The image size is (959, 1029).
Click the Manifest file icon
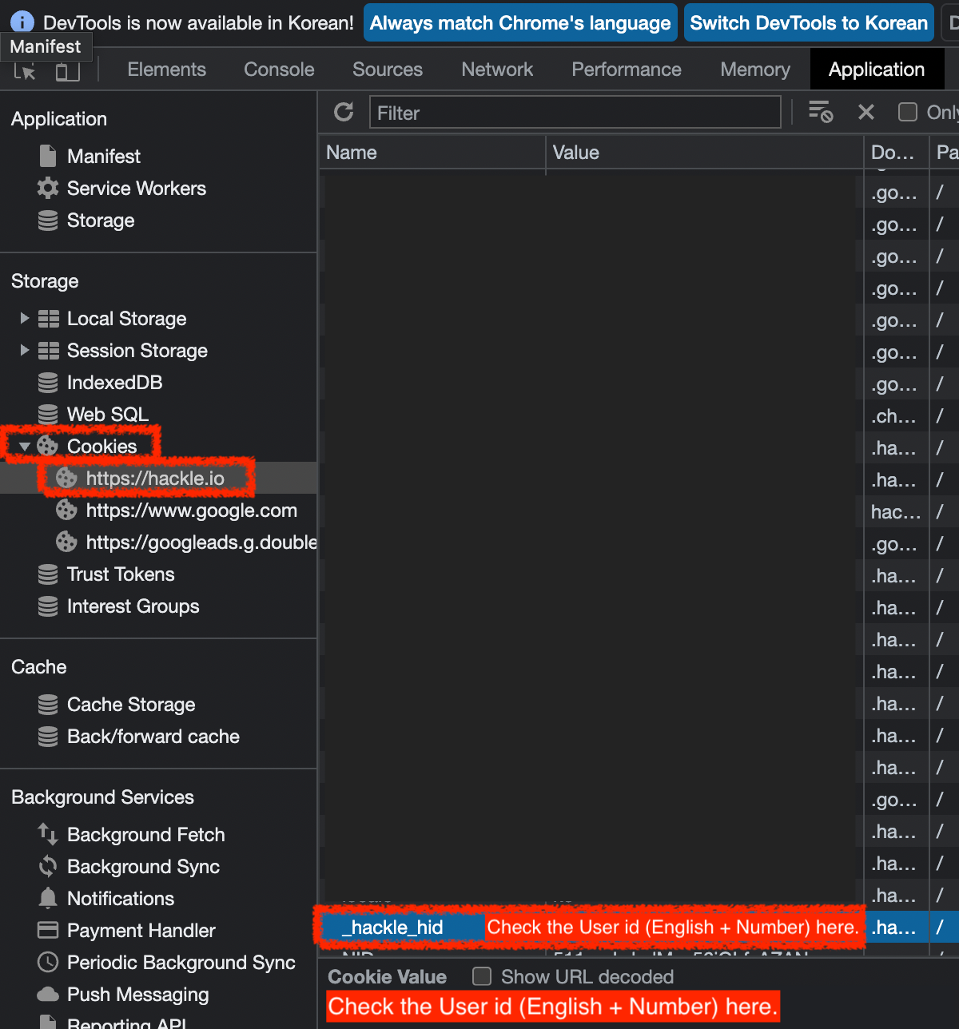(x=48, y=156)
